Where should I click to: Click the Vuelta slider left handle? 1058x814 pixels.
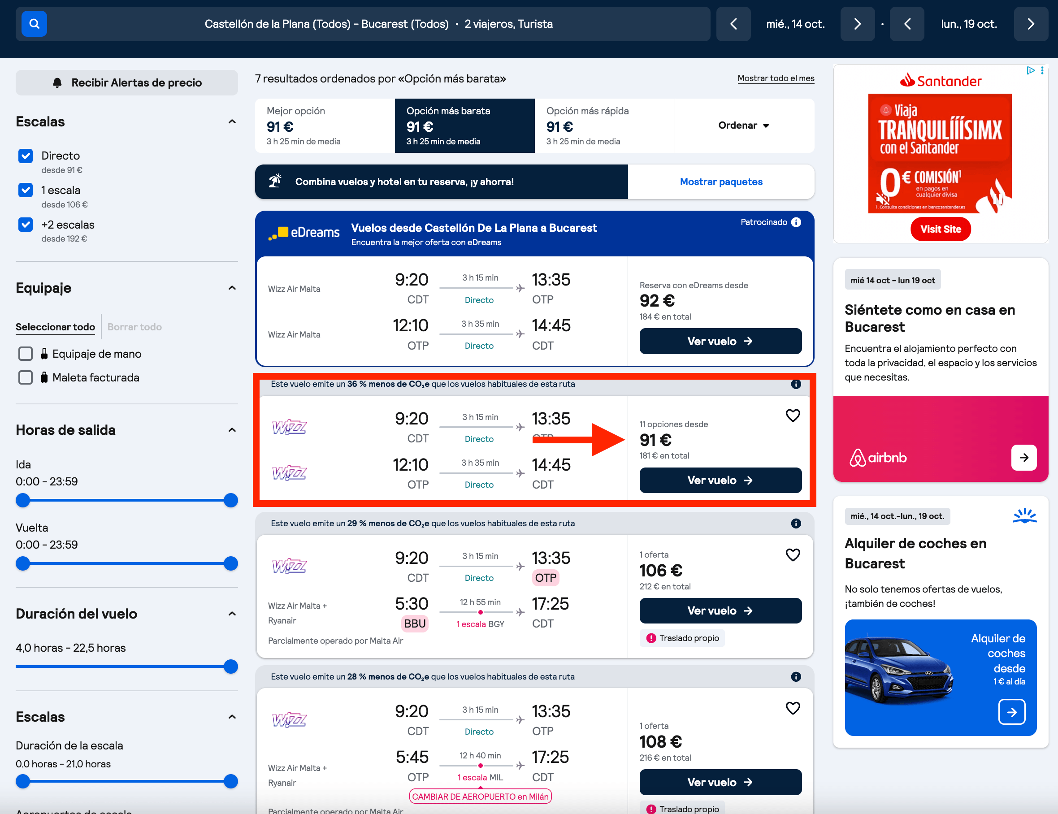tap(23, 563)
